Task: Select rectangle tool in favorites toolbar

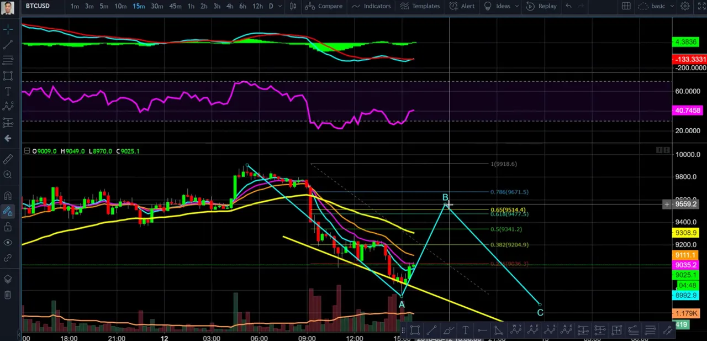Action: pyautogui.click(x=415, y=330)
